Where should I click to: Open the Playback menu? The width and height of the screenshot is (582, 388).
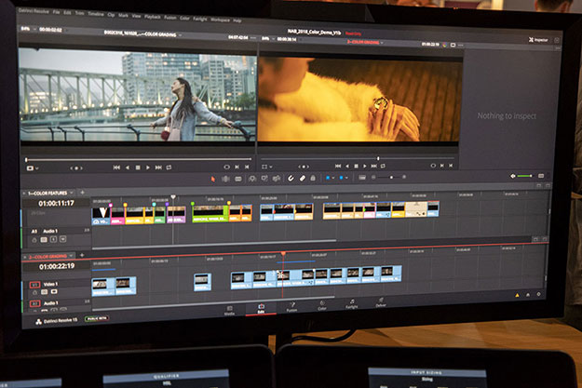(x=150, y=19)
